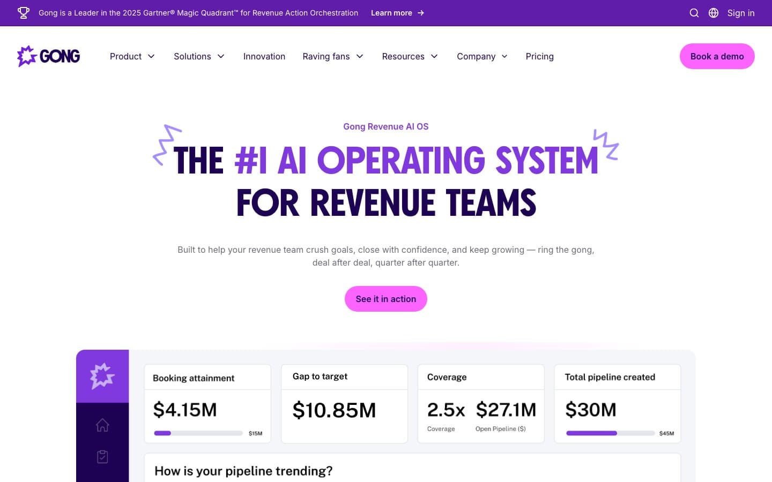Click the Gap to target card title
Viewport: 772px width, 482px height.
pyautogui.click(x=320, y=376)
